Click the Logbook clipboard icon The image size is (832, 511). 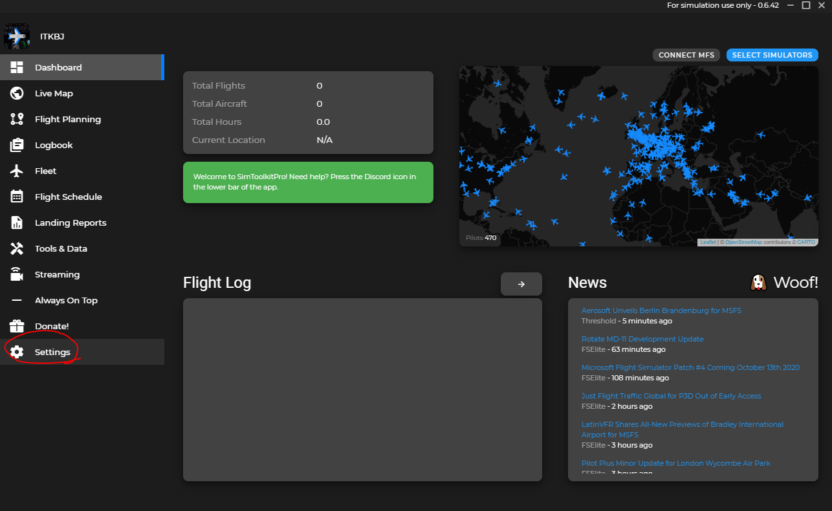coord(17,145)
